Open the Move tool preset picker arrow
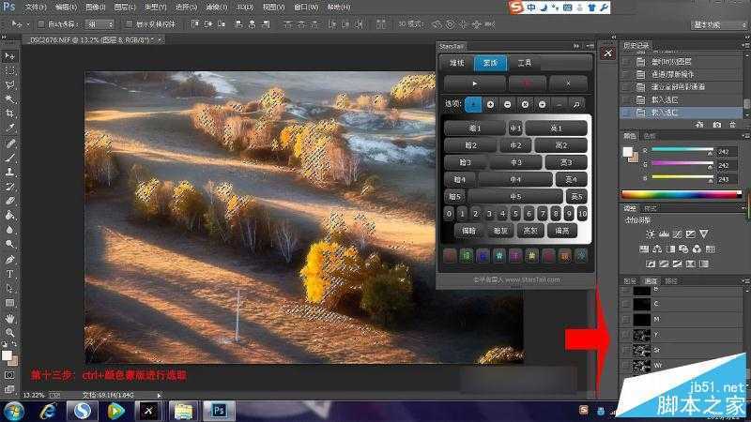 tap(28, 24)
